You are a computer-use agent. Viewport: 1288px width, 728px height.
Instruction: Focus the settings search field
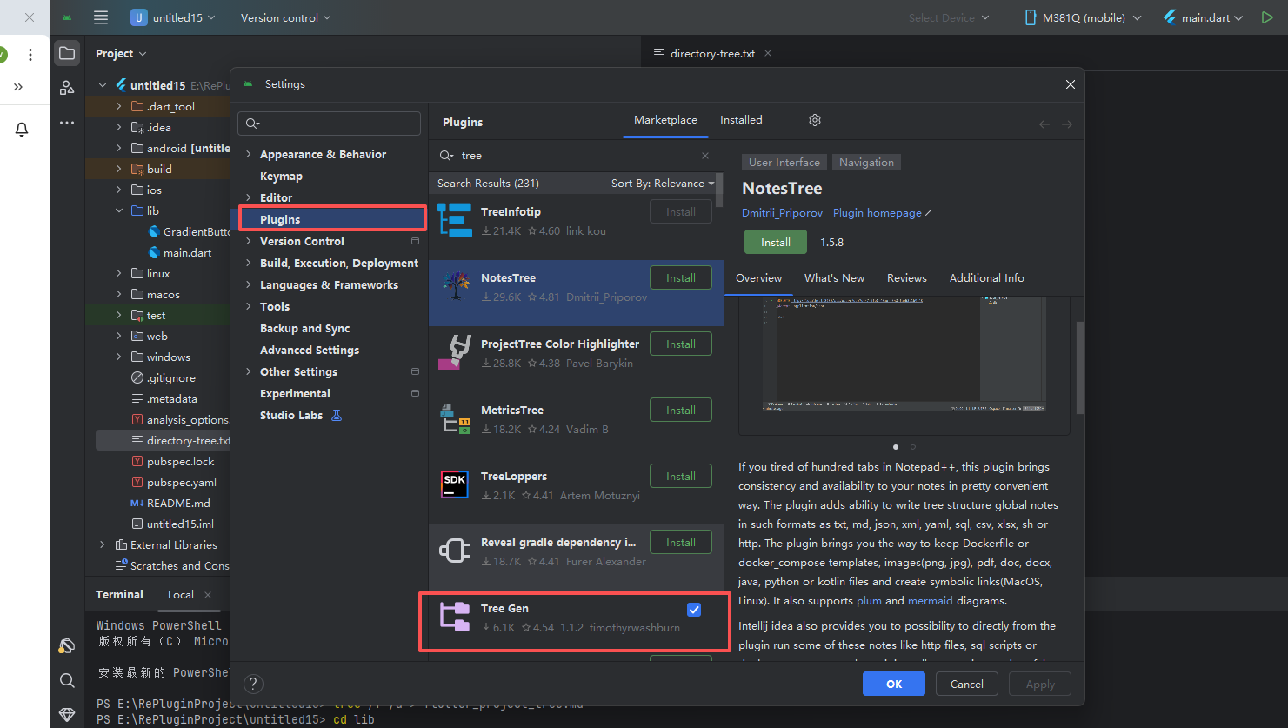pos(330,124)
